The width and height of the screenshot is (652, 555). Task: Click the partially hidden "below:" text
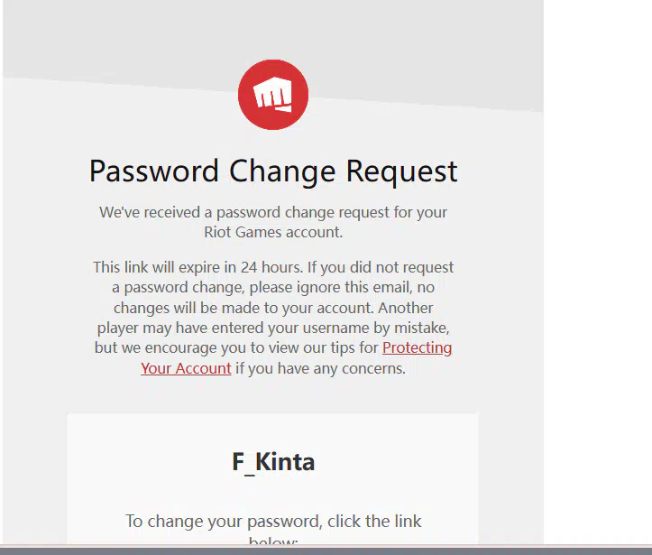273,542
